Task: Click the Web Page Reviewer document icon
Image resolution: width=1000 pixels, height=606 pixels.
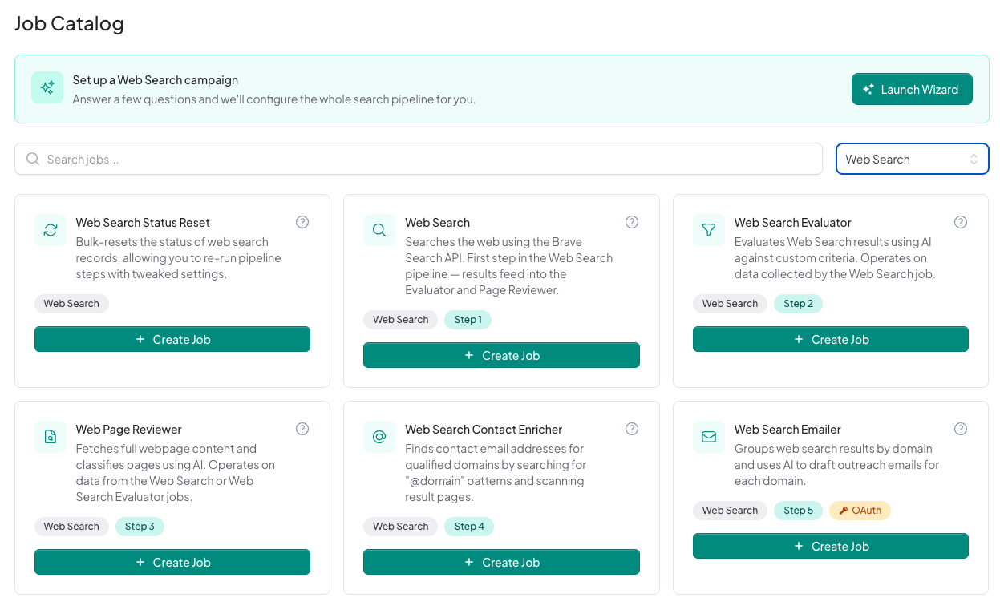Action: (51, 437)
